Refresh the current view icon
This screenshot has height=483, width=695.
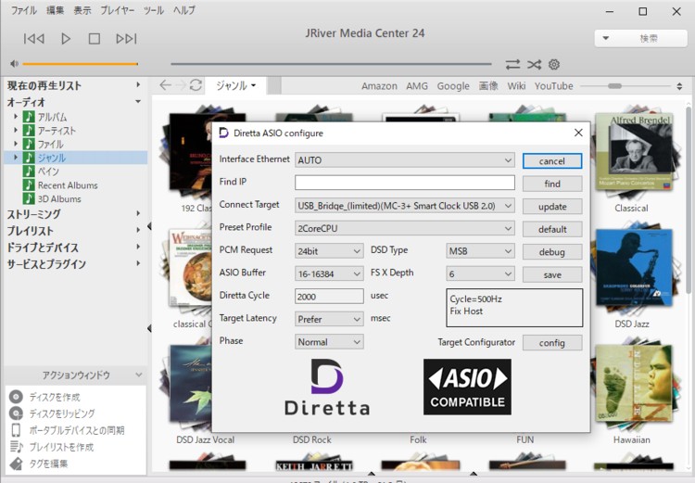(196, 84)
